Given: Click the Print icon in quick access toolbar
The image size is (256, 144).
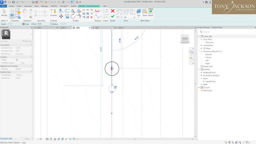Looking at the screenshot, I should (33, 2).
